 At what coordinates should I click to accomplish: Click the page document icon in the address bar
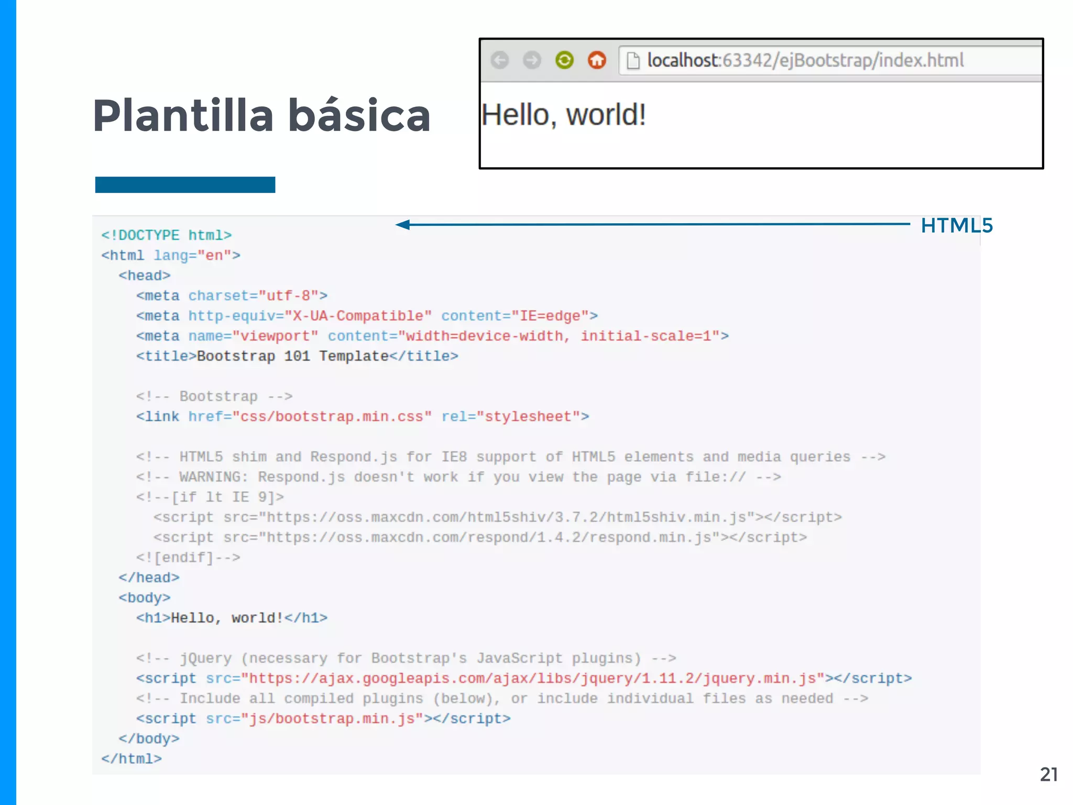coord(633,61)
